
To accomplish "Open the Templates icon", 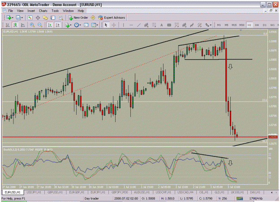I will 94,25.
